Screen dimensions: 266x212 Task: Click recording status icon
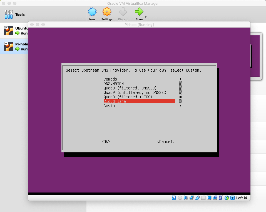pyautogui.click(x=215, y=198)
